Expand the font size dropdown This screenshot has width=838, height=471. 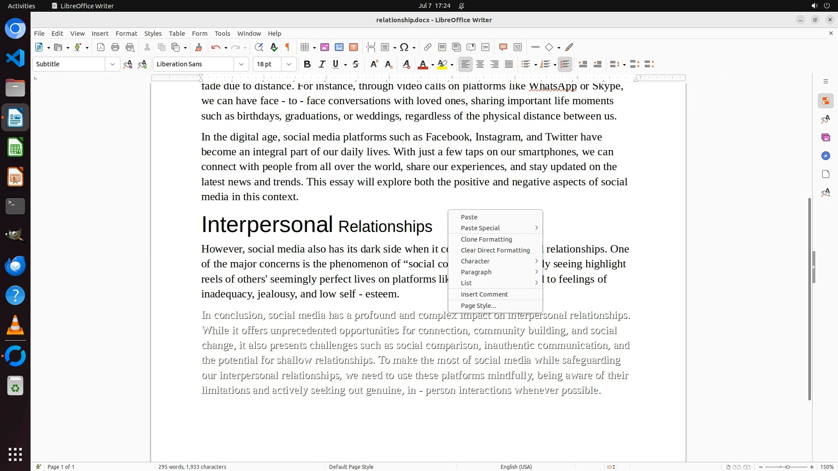click(288, 64)
